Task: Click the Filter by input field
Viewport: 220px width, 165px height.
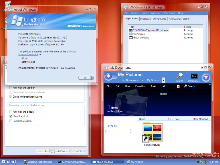Action: [x=118, y=131]
